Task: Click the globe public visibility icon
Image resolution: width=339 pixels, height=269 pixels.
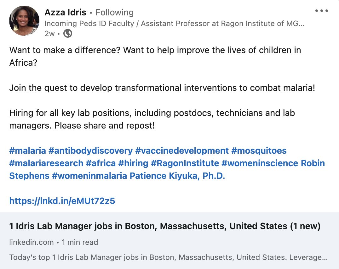Action: (x=68, y=34)
